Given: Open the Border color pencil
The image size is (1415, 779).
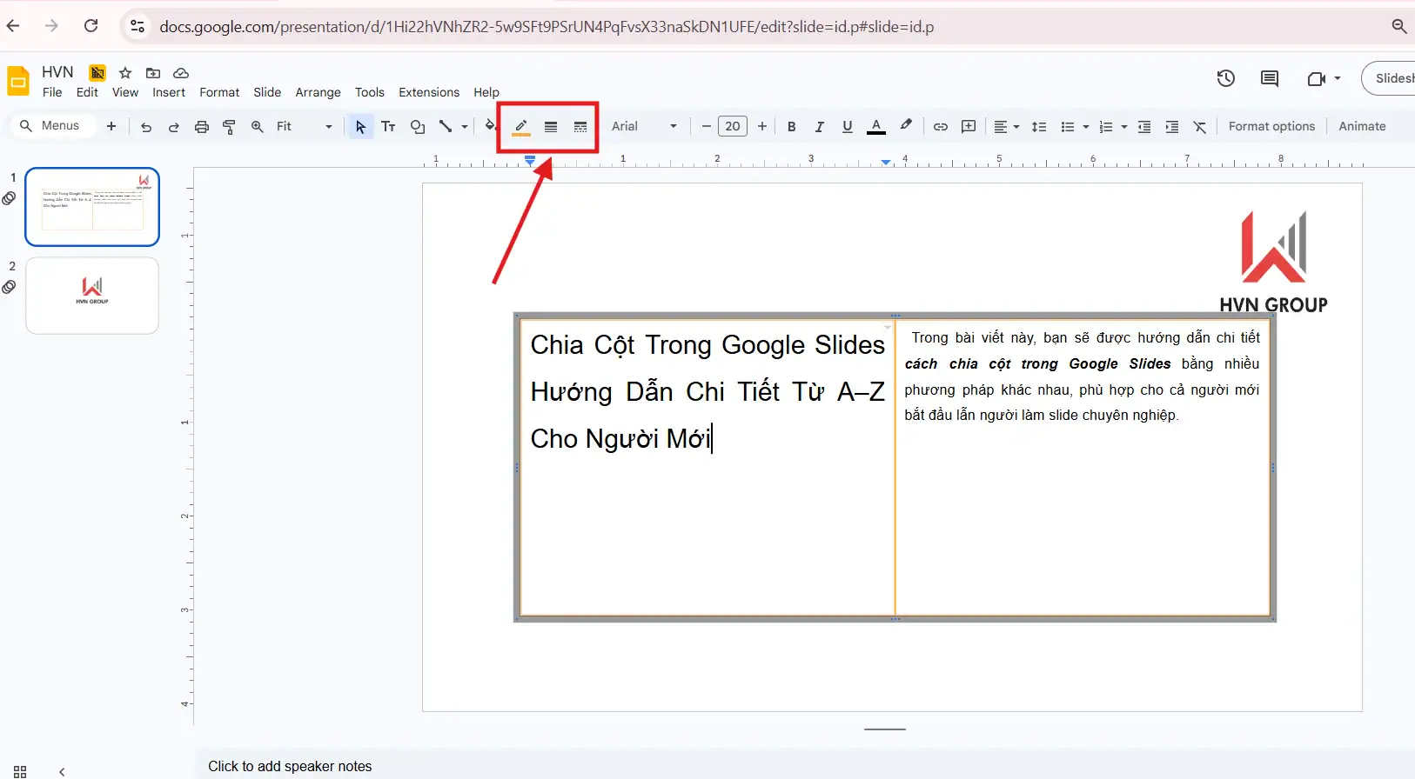Looking at the screenshot, I should (x=521, y=127).
